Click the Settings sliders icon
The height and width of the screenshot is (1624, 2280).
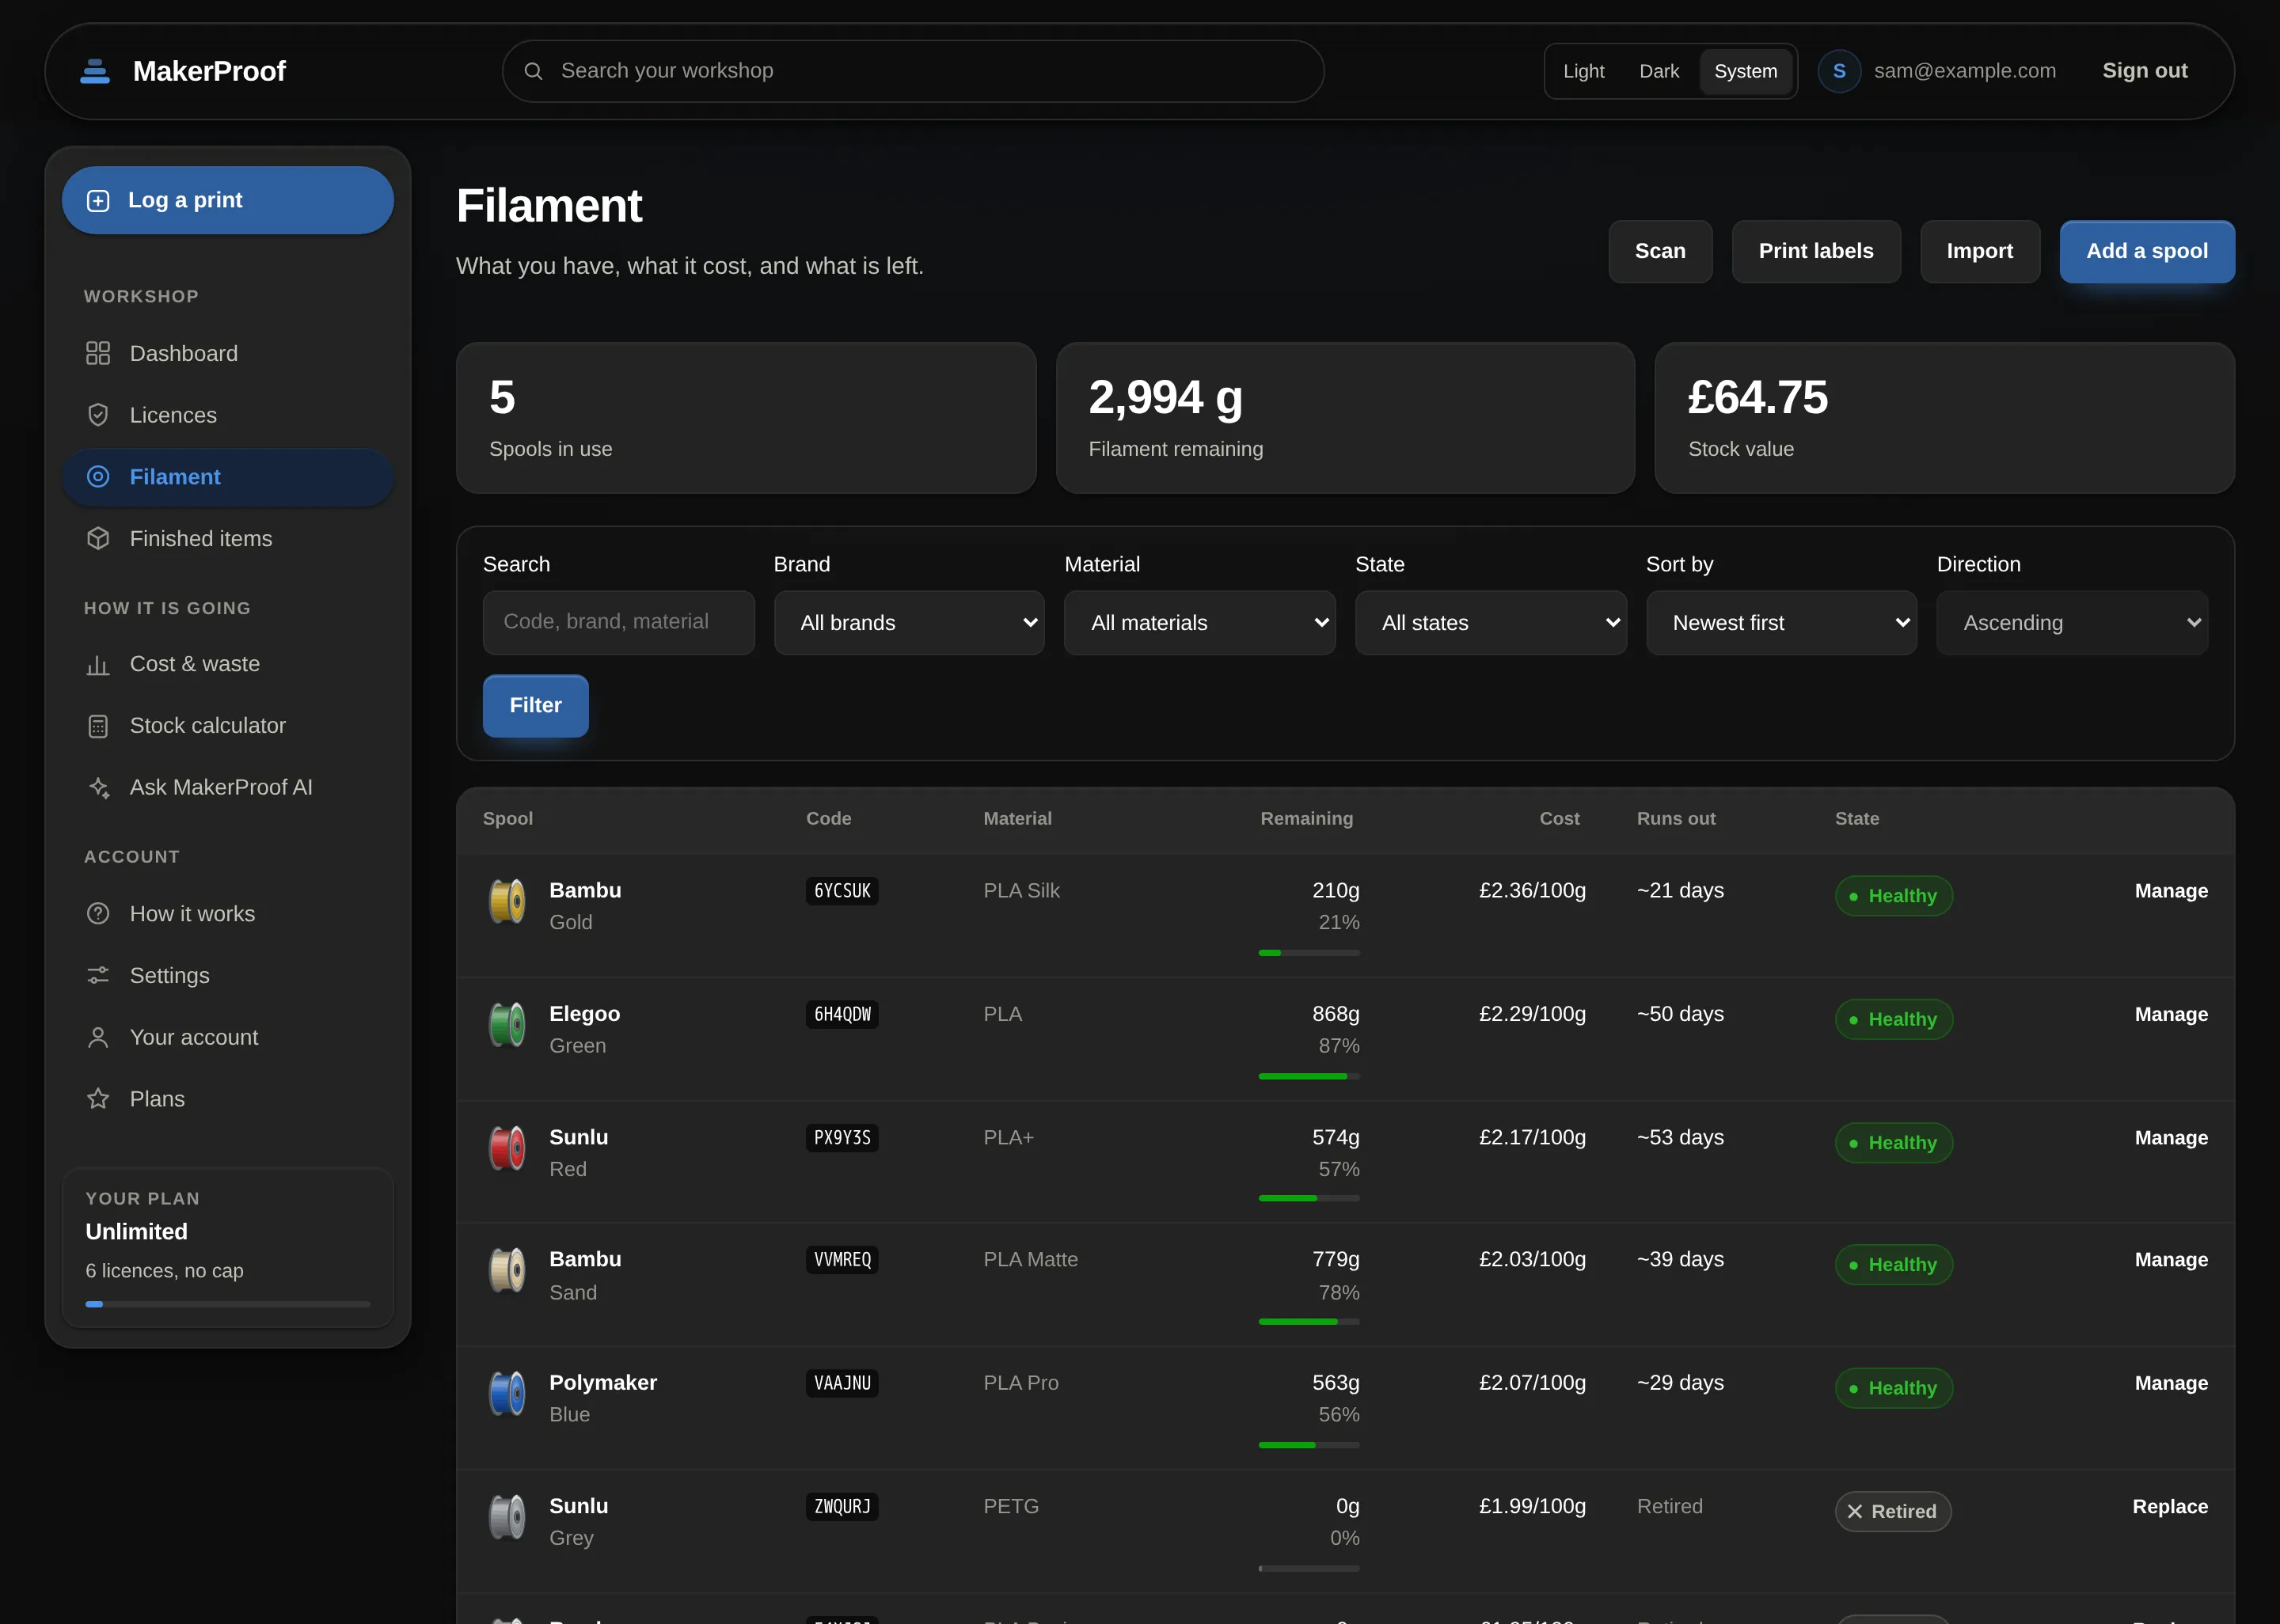coord(98,975)
